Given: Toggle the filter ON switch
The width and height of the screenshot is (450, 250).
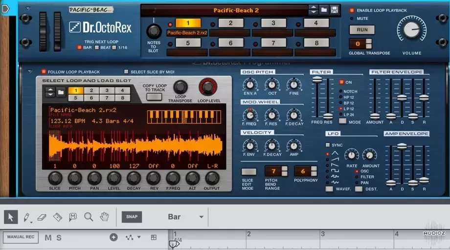Looking at the screenshot, I should 341,82.
